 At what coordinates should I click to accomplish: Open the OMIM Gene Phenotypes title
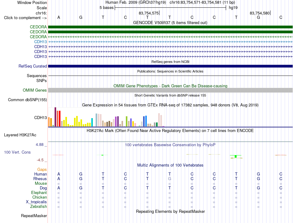tap(170, 86)
